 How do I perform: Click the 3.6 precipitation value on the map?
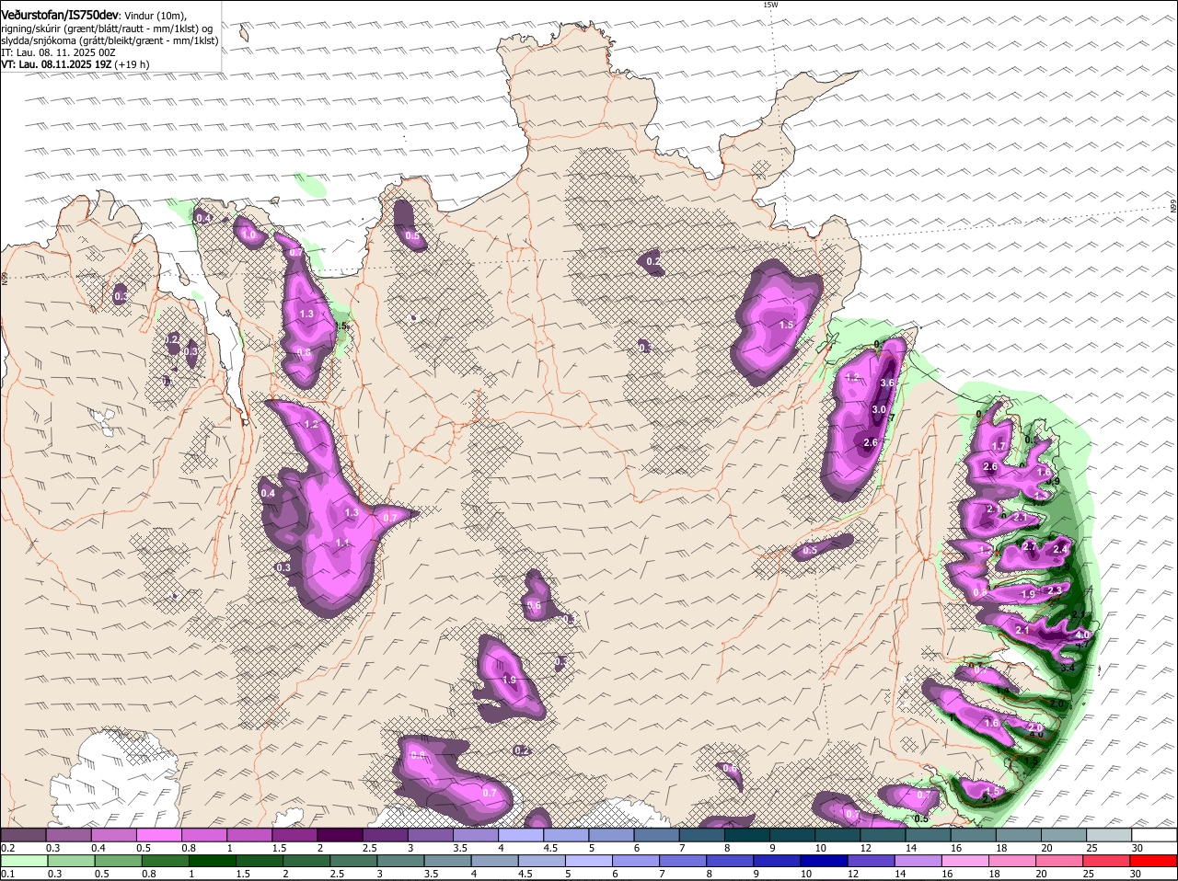(888, 383)
